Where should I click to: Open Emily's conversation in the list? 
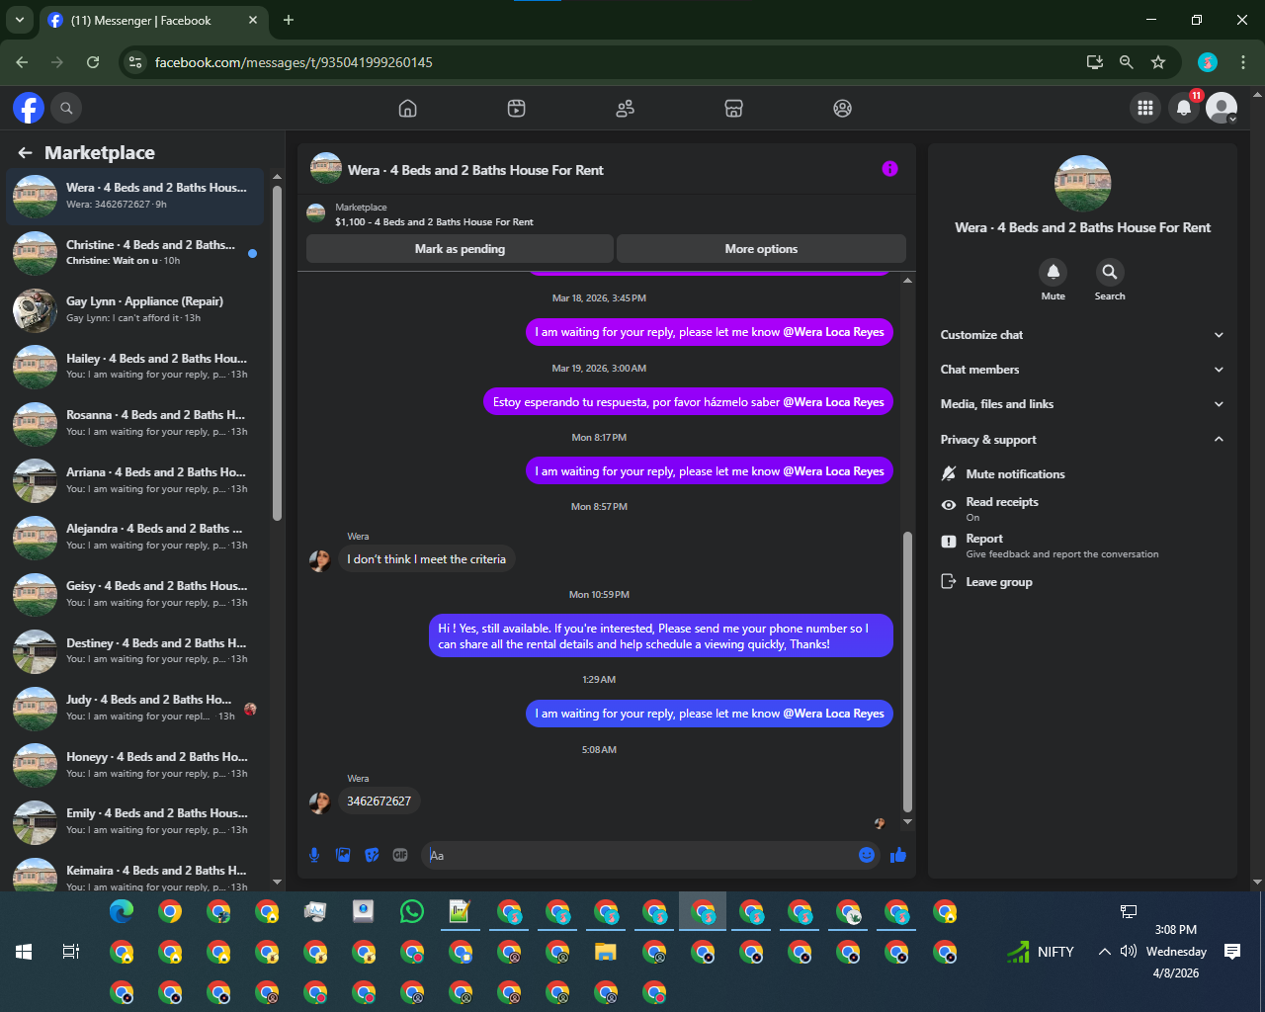tap(135, 821)
